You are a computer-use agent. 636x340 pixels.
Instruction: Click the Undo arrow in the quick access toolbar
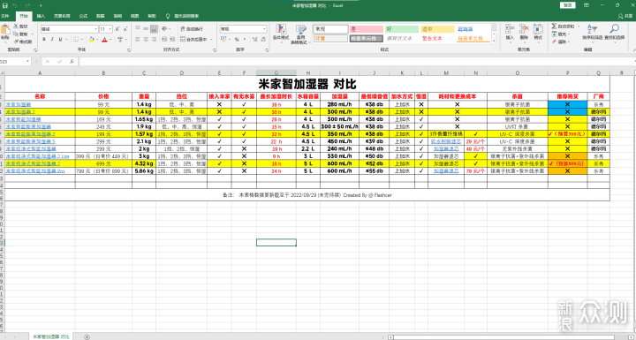pos(15,5)
